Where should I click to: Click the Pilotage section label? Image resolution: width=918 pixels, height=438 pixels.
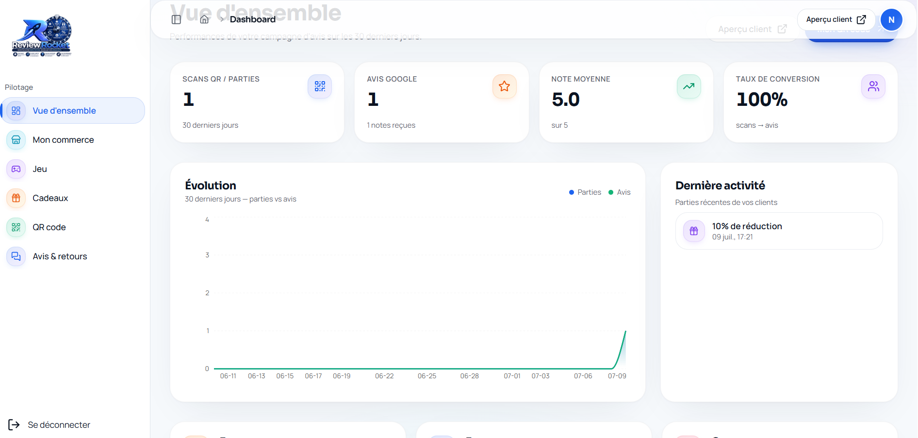tap(19, 87)
